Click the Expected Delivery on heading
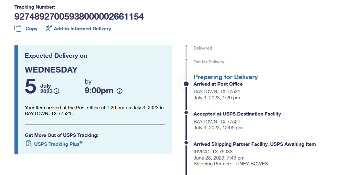Viewport: 340px width, 175px height. click(56, 56)
